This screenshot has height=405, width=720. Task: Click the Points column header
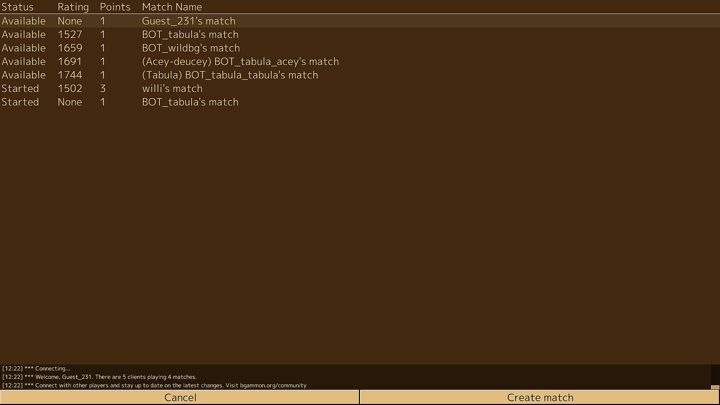point(115,7)
